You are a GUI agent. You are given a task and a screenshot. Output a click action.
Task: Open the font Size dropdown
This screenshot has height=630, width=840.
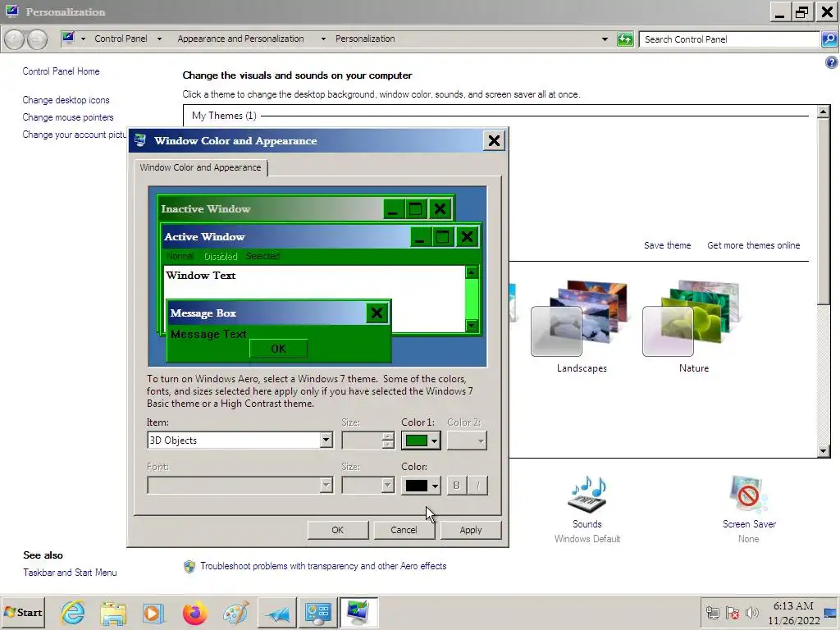[x=367, y=486]
